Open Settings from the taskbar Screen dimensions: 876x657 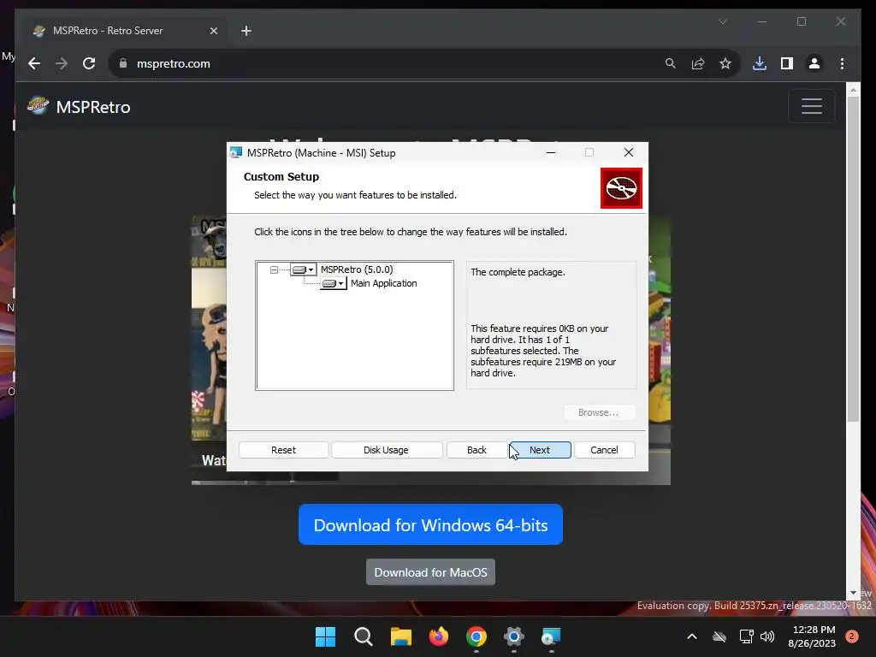coord(513,636)
